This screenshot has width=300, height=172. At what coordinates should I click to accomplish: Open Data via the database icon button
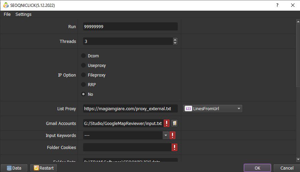click(x=14, y=168)
